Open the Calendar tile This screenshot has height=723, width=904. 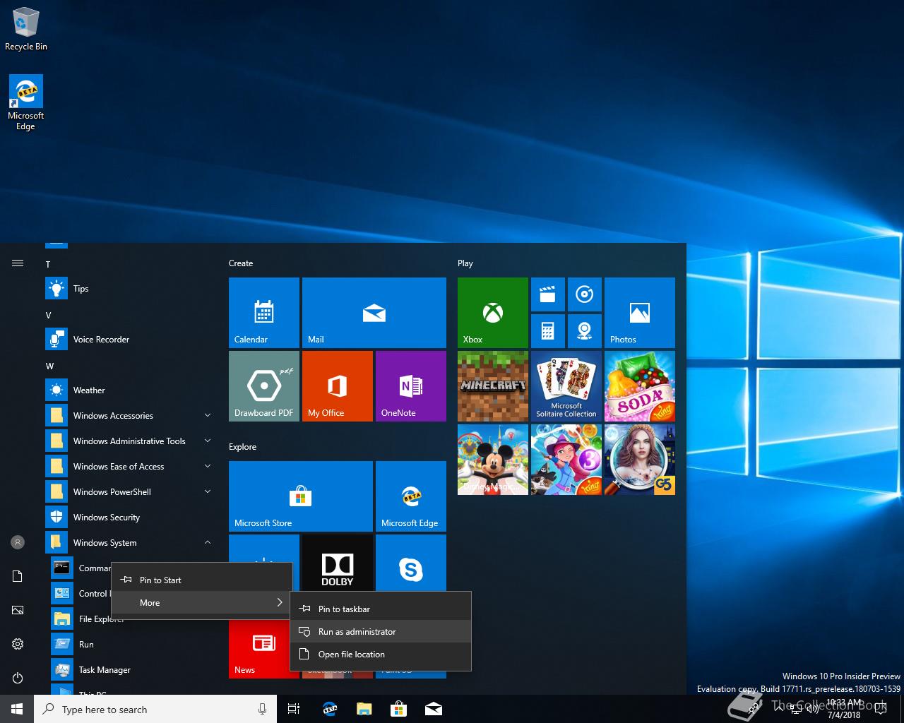pyautogui.click(x=264, y=313)
